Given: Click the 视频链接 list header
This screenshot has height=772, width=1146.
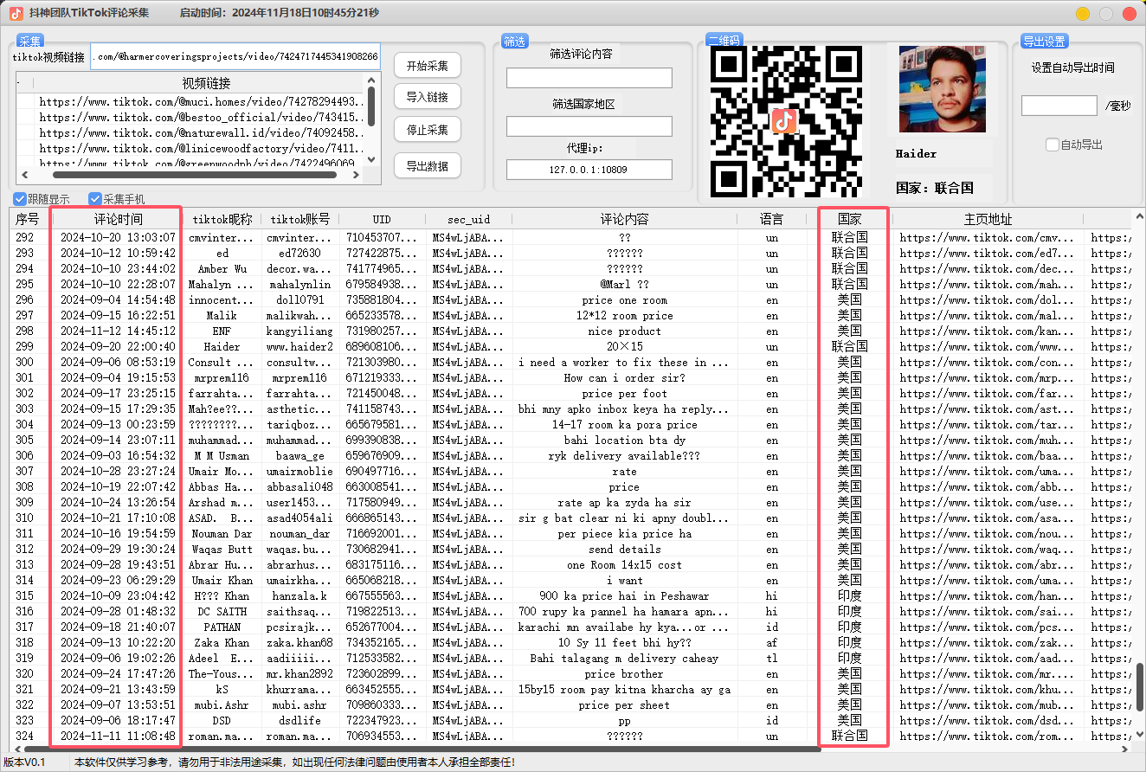Looking at the screenshot, I should click(x=206, y=83).
